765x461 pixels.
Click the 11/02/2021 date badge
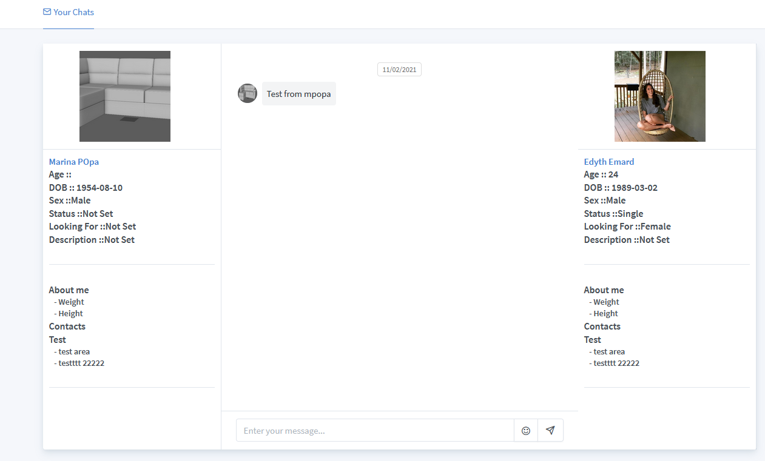399,70
